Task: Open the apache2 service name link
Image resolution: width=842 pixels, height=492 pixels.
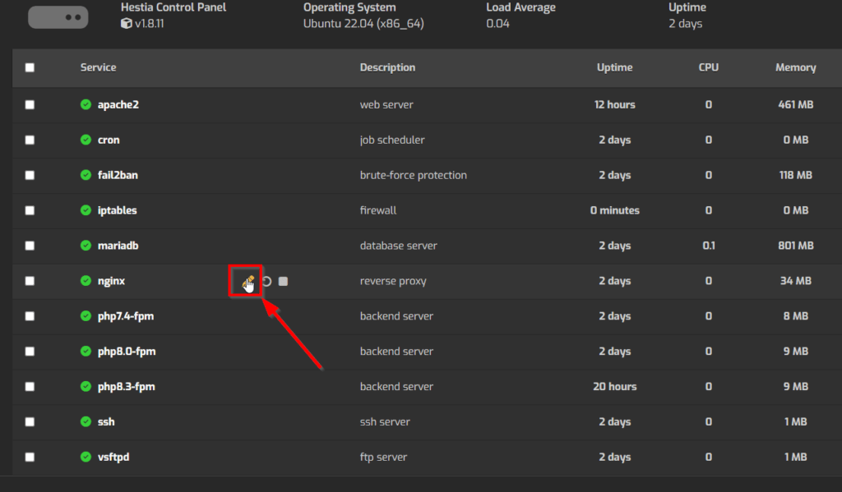Action: point(118,104)
